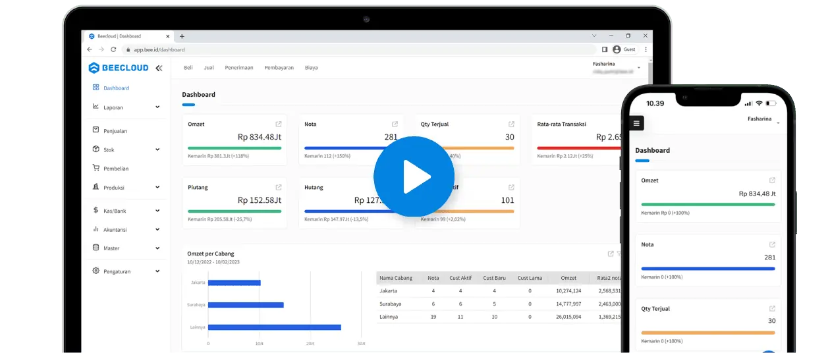Expand the Stok sidebar menu chevron
This screenshot has height=353, width=828.
pos(157,149)
